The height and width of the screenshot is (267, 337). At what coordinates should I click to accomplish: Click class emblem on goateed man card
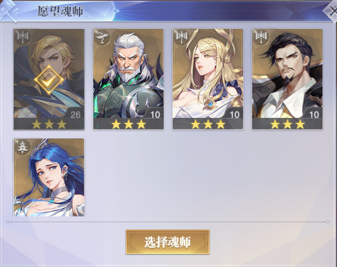pyautogui.click(x=261, y=38)
